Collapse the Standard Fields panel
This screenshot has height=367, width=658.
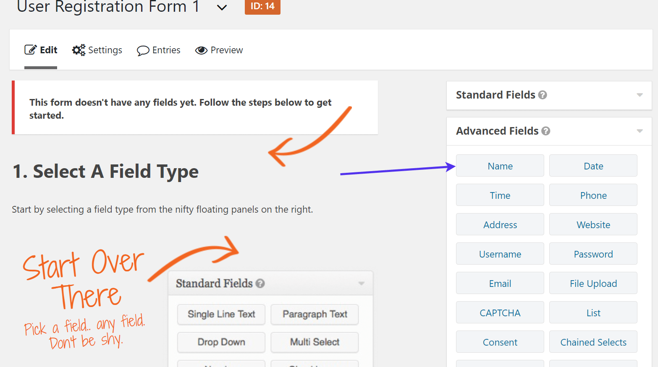pos(640,95)
